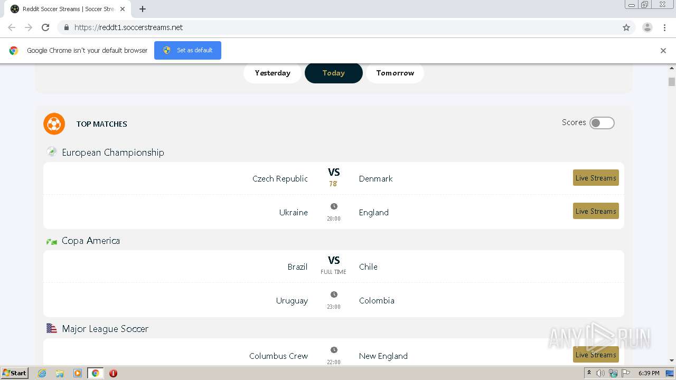Viewport: 676px width, 380px height.
Task: Bookmark this page with star icon
Action: point(626,27)
